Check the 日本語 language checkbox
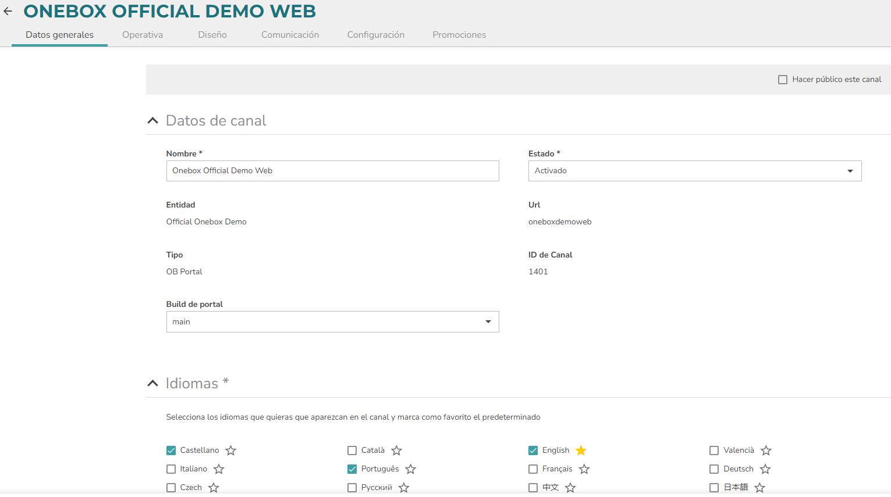 [x=714, y=488]
